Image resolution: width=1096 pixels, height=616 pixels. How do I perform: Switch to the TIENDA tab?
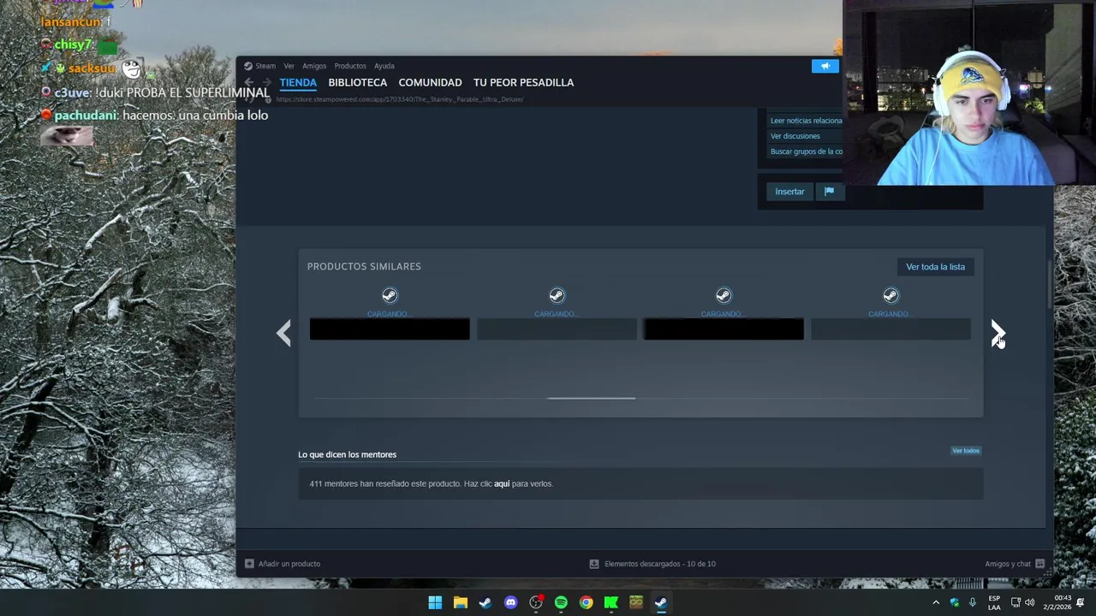pos(298,82)
